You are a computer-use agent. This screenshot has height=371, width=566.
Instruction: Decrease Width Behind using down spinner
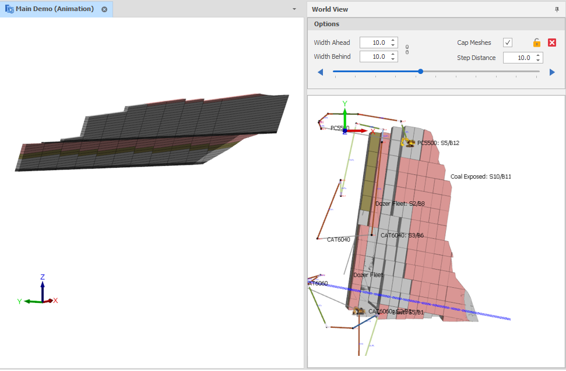pos(393,59)
